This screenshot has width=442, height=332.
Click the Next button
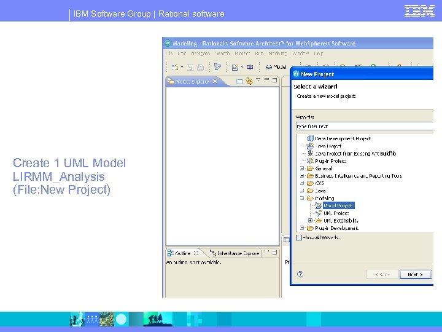pos(416,274)
